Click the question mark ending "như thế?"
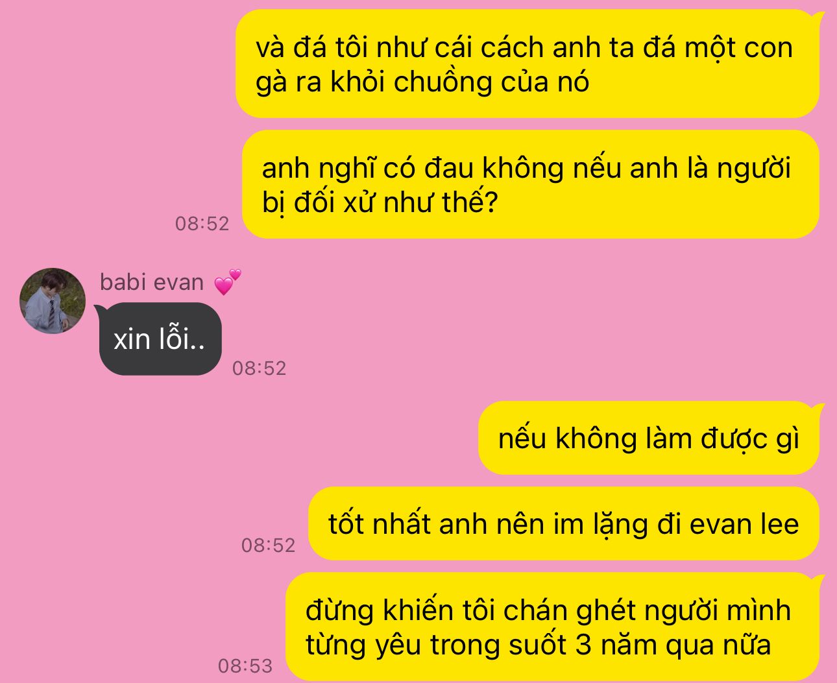837x683 pixels. click(x=490, y=202)
